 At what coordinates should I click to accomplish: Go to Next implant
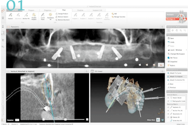(x=171, y=84)
